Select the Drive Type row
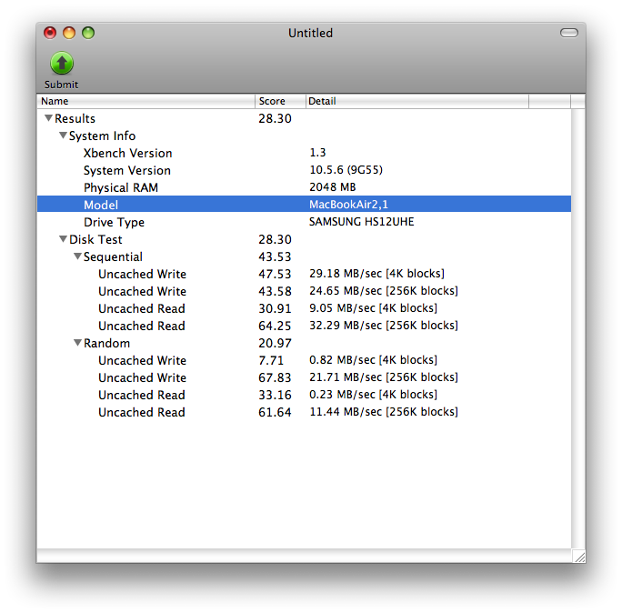The width and height of the screenshot is (622, 613). click(305, 222)
